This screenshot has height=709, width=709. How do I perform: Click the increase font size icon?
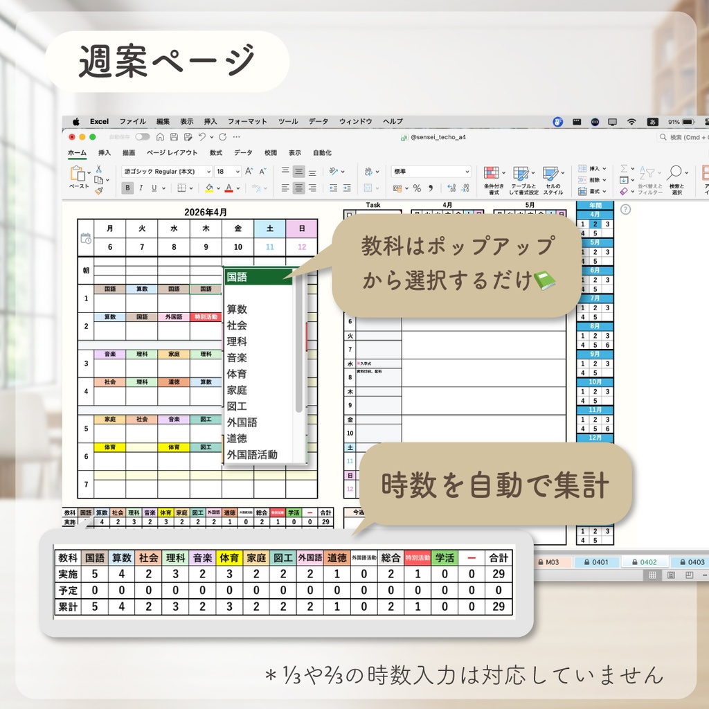pos(248,170)
